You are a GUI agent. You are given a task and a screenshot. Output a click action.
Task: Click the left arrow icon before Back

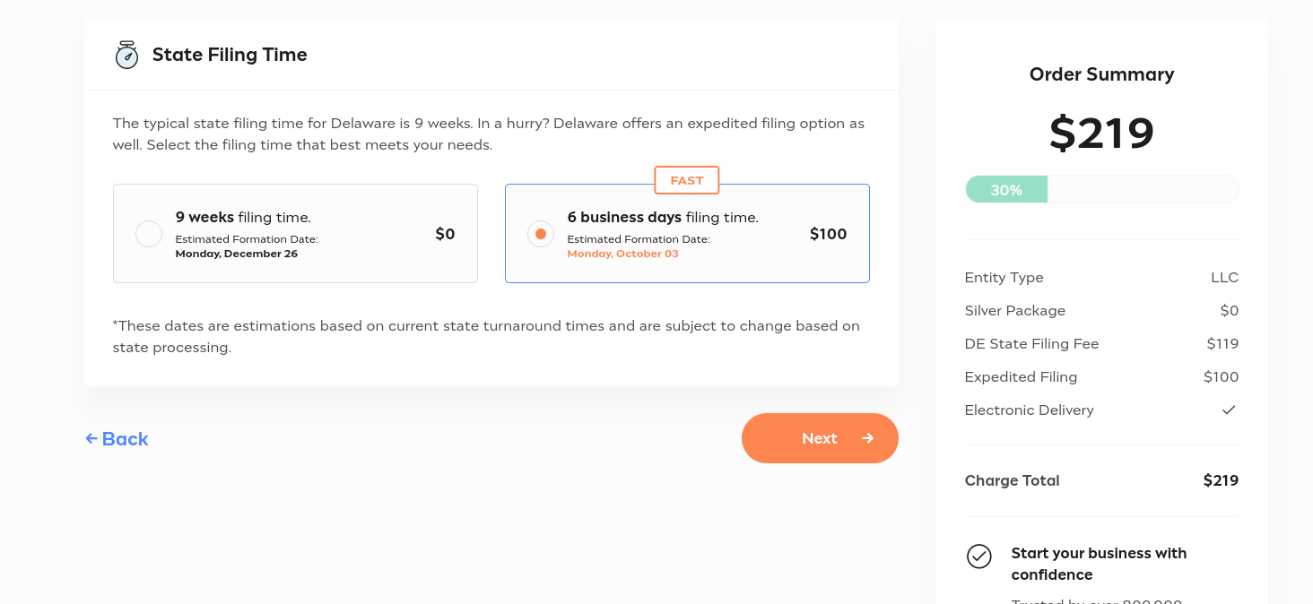coord(91,438)
